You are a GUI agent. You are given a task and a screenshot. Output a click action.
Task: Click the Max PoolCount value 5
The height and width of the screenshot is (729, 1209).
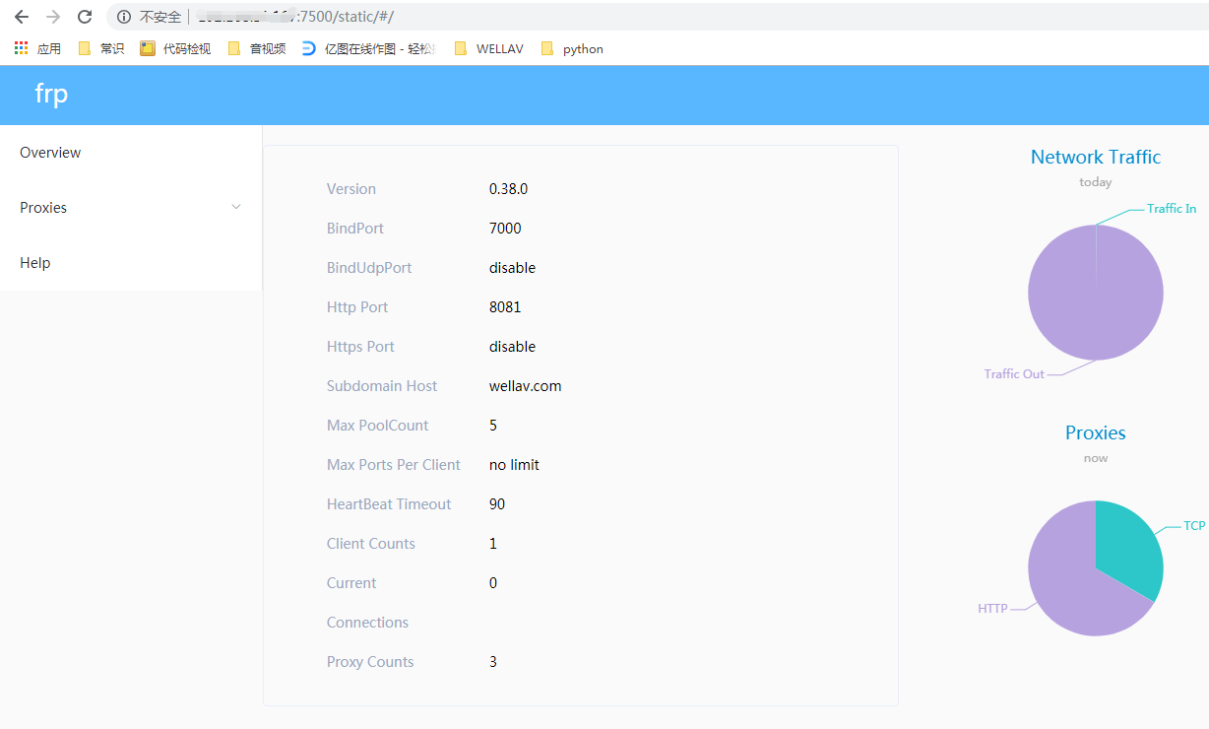(x=493, y=426)
